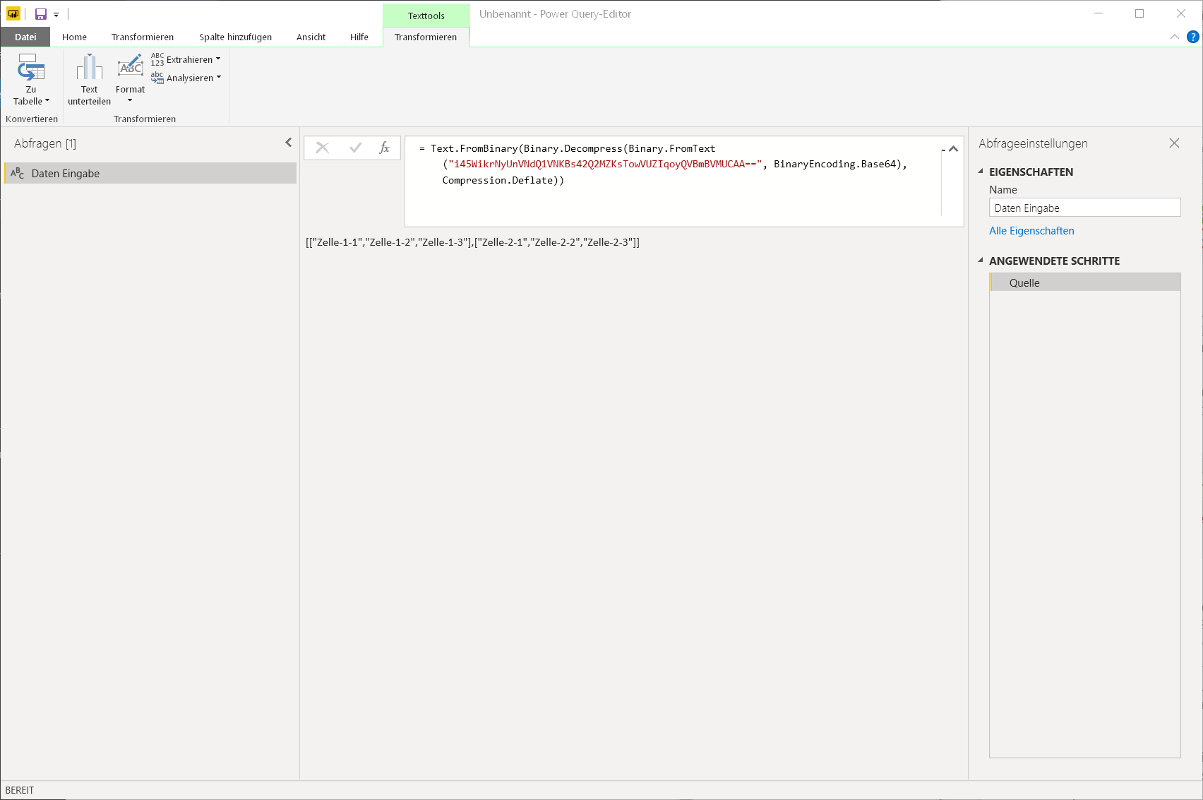The width and height of the screenshot is (1203, 800).
Task: Maximize the Power Query Editor window
Action: [1139, 13]
